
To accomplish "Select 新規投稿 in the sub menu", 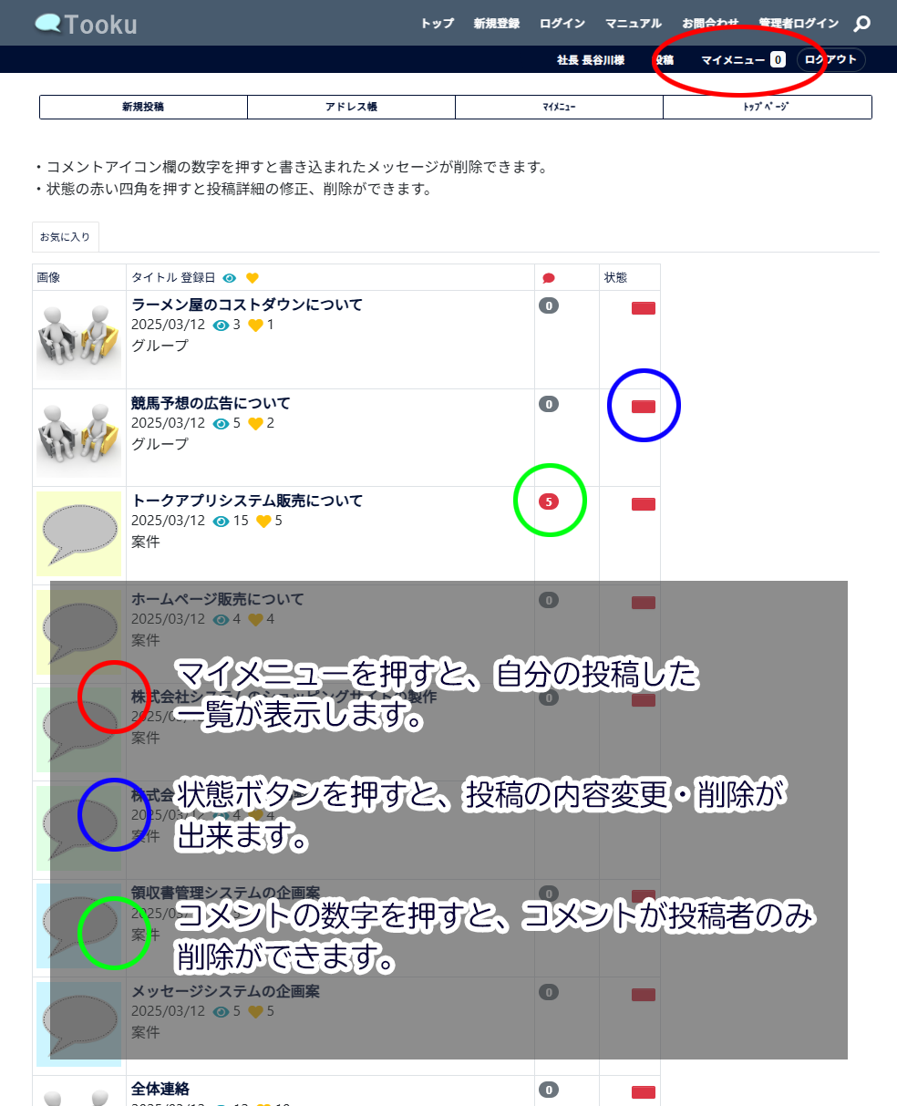I will click(x=143, y=107).
